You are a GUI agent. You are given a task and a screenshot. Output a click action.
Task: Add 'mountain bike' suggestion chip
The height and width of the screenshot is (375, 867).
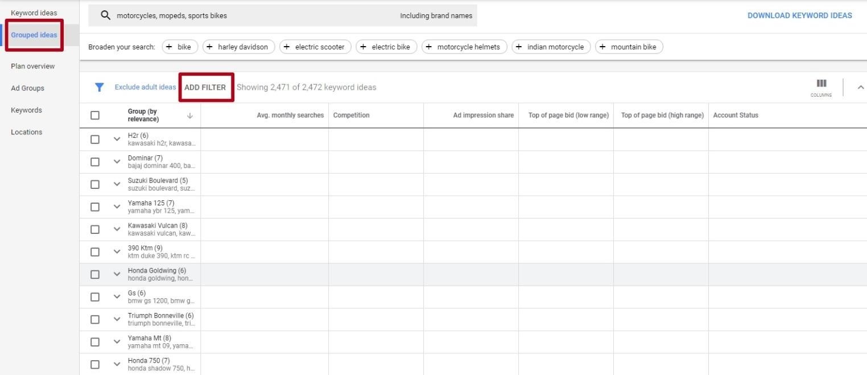(629, 47)
